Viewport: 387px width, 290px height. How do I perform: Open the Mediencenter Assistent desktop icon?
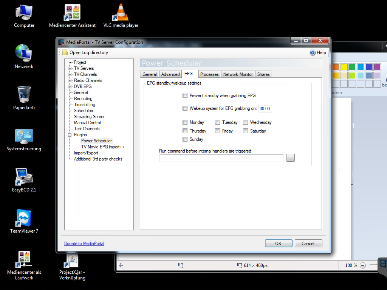point(72,13)
